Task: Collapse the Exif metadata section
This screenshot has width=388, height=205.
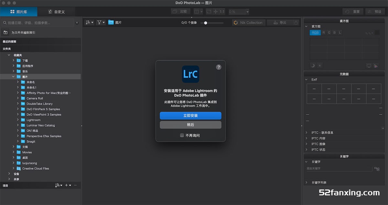Action: coord(307,79)
